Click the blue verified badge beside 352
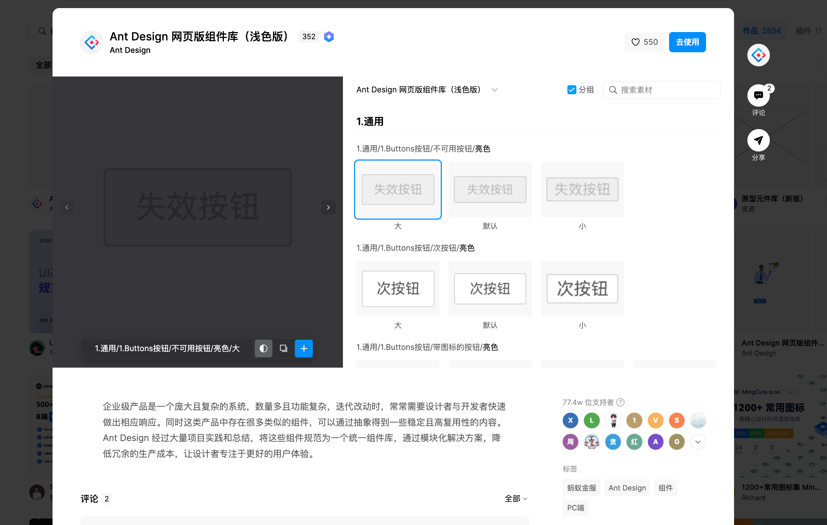This screenshot has height=525, width=827. (x=329, y=37)
